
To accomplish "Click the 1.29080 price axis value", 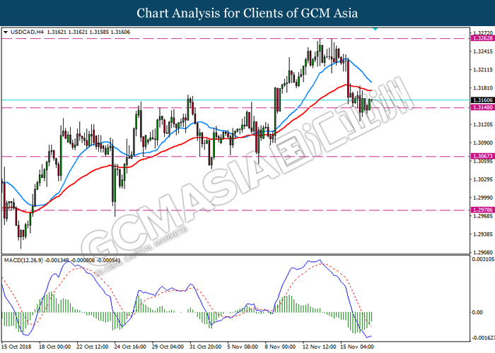I will click(483, 253).
